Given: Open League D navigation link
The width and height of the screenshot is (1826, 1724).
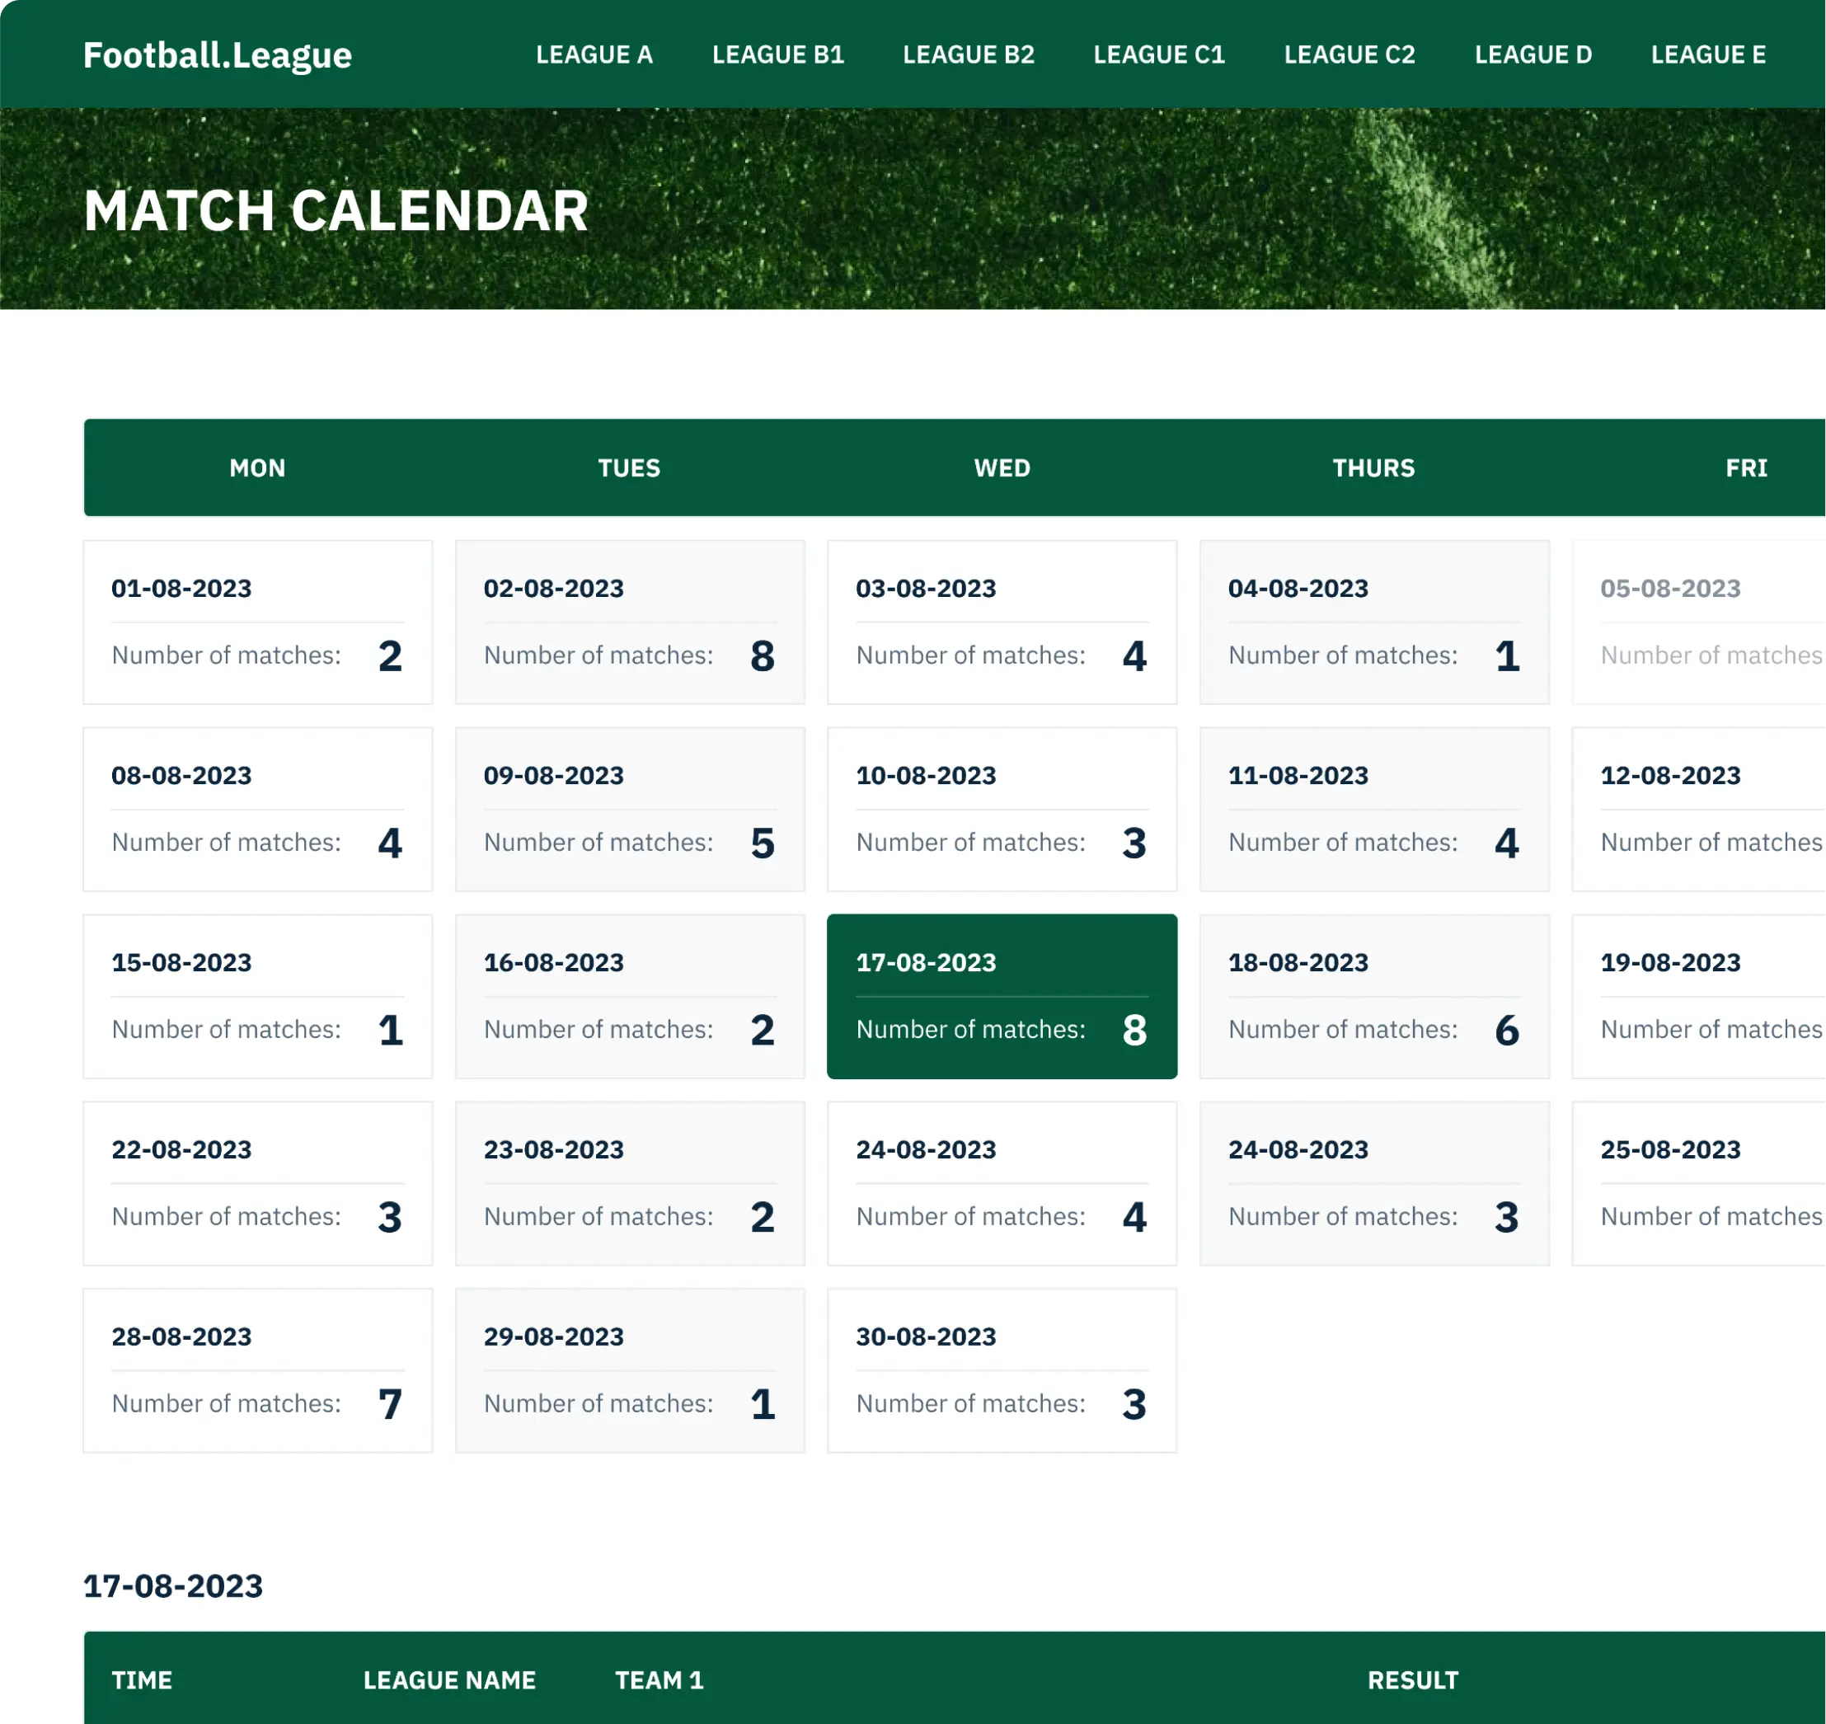Looking at the screenshot, I should [x=1533, y=54].
